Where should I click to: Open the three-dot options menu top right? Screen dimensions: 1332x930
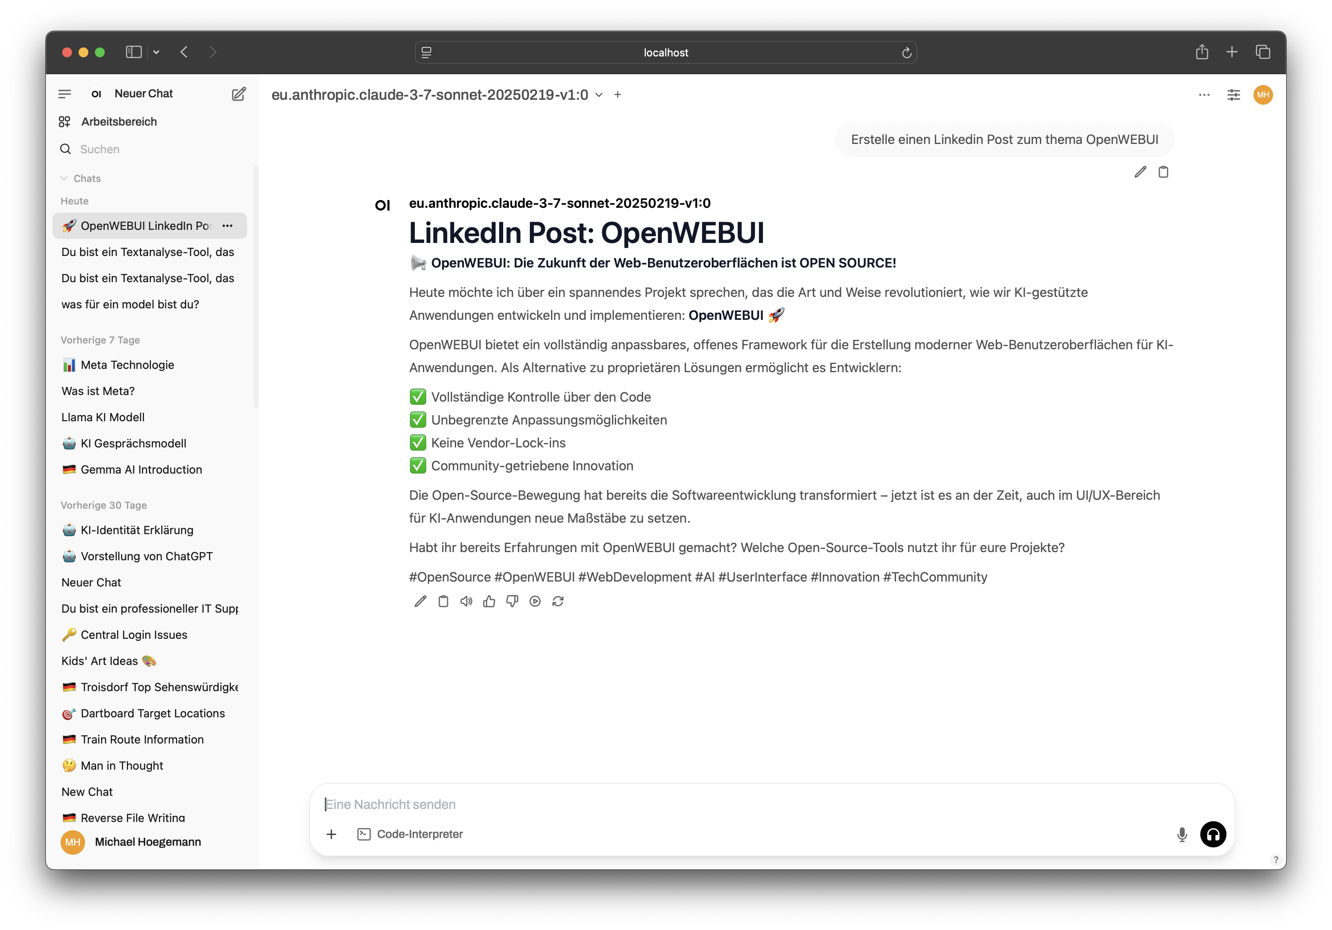point(1204,94)
